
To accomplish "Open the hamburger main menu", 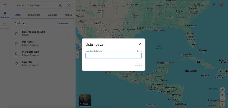I will click(x=5, y=5).
